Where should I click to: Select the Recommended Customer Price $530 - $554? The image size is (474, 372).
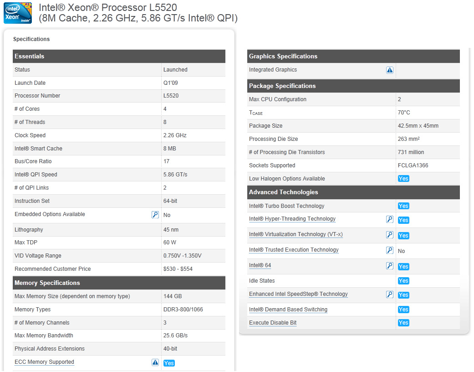[x=178, y=269]
